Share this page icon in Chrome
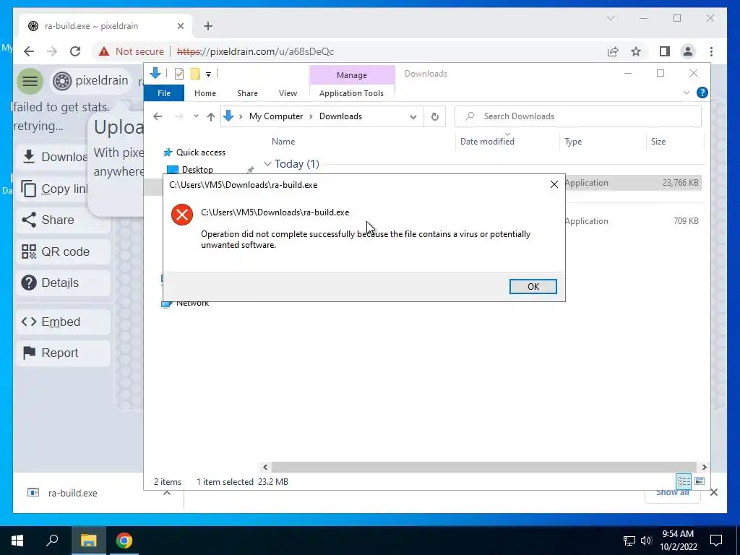 point(613,51)
